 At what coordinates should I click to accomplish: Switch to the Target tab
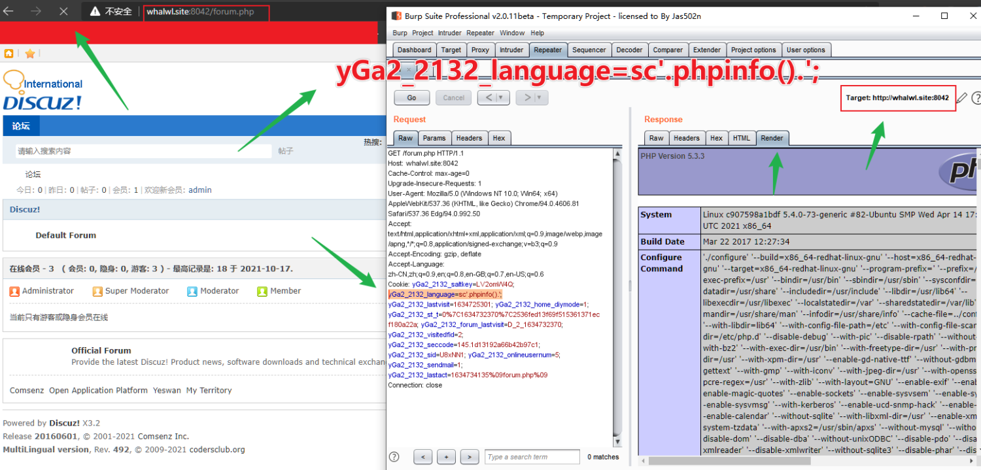[451, 50]
